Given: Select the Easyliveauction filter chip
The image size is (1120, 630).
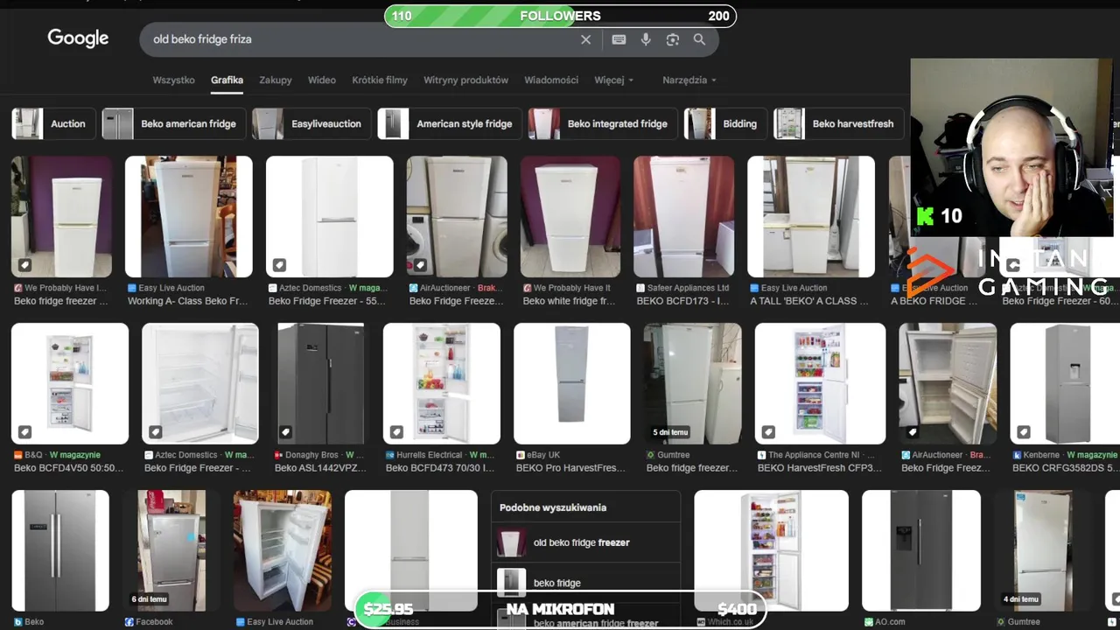Looking at the screenshot, I should coord(311,123).
